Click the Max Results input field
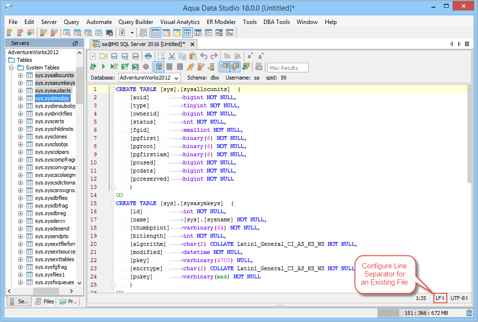The height and width of the screenshot is (322, 478). 288,68
